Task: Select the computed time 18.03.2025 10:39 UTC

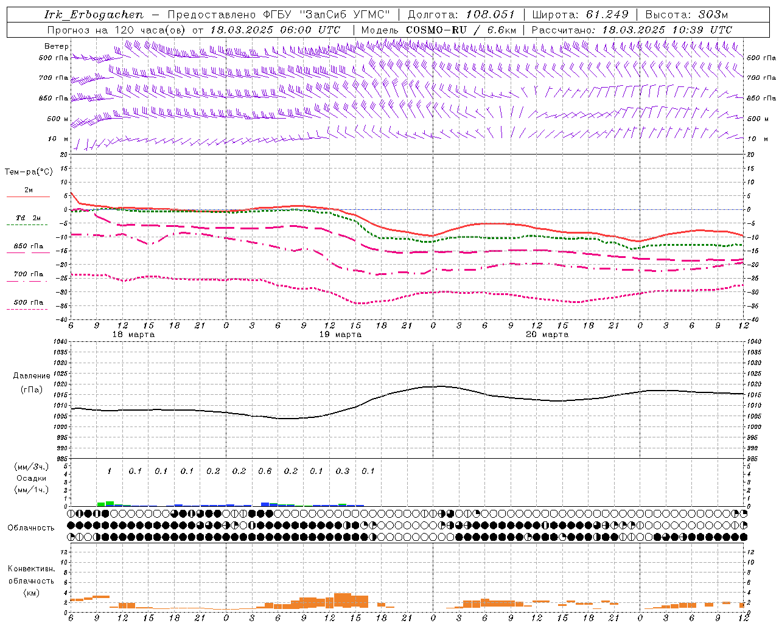Action: coord(667,30)
